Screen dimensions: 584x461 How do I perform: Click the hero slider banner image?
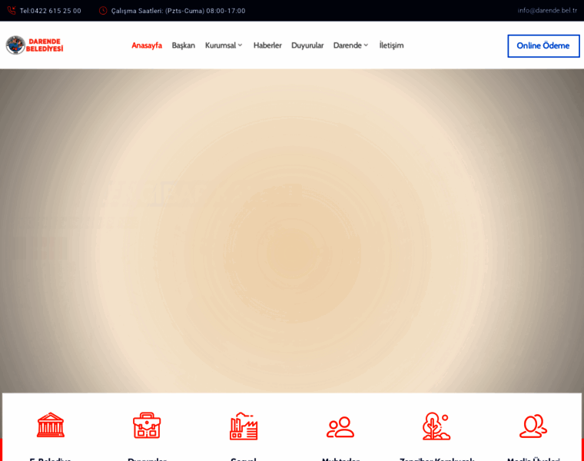click(292, 230)
